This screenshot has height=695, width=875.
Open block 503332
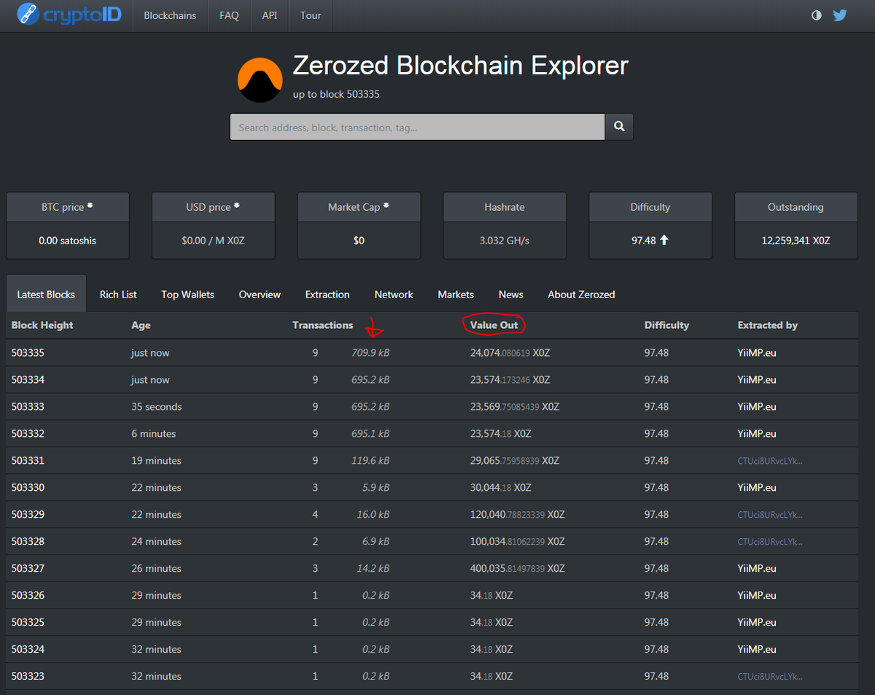[28, 433]
